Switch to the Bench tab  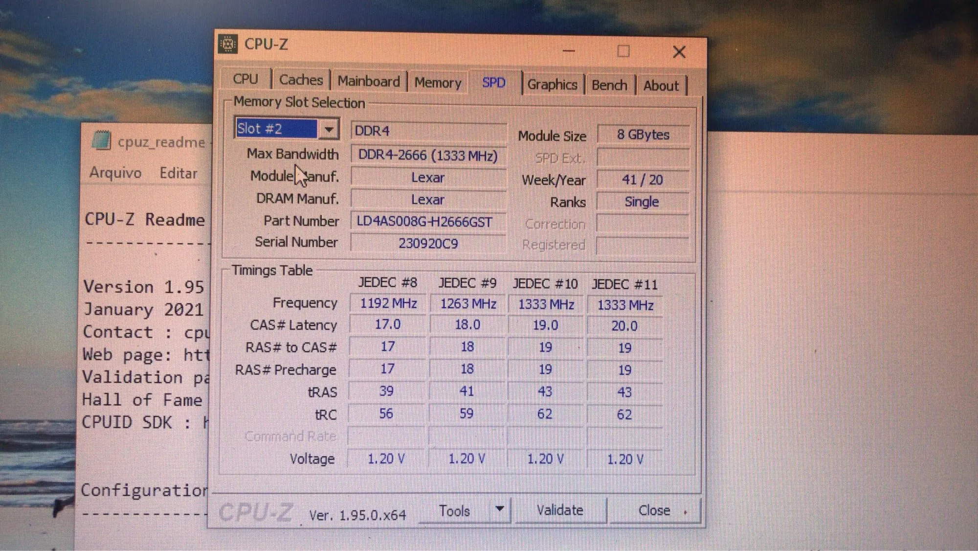pos(609,85)
